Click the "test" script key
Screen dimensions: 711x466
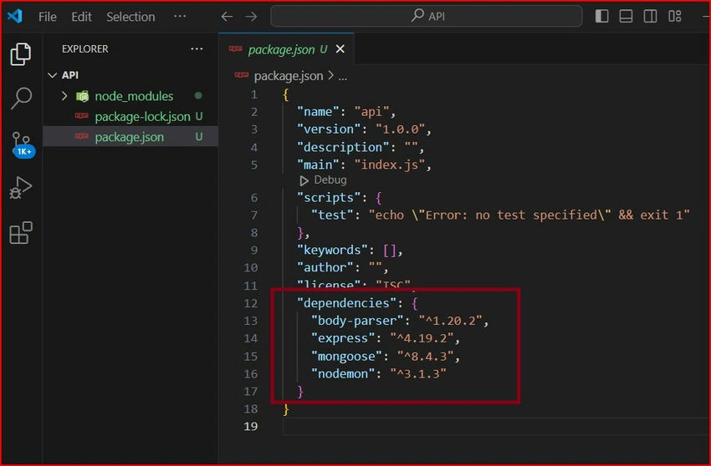pyautogui.click(x=332, y=215)
